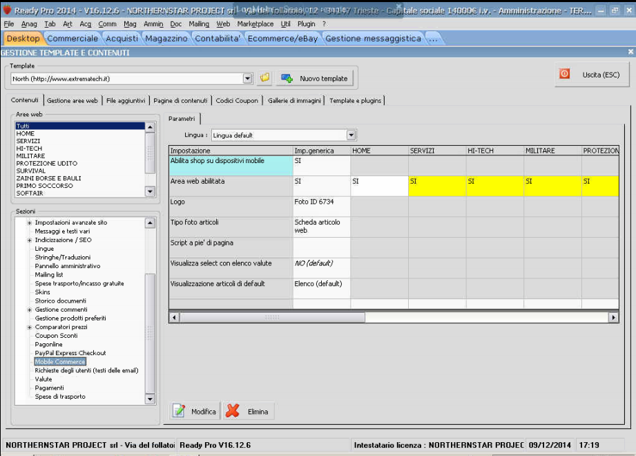Expand the Comparatori prezzi tree node
636x456 pixels.
coord(29,327)
